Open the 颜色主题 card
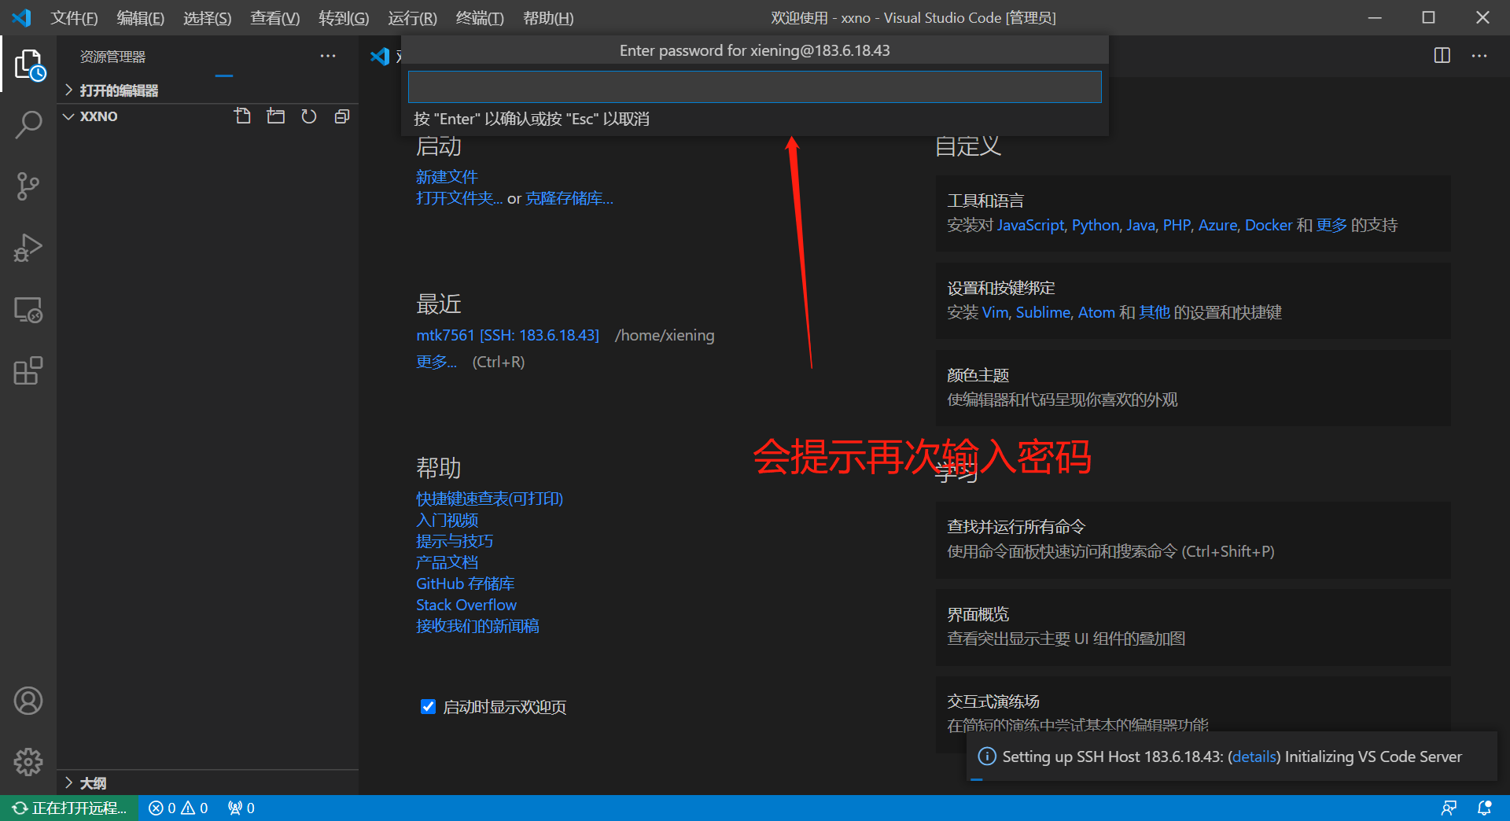This screenshot has height=821, width=1510. point(1193,388)
